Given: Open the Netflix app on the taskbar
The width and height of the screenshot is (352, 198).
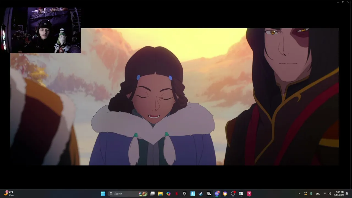Looking at the screenshot, I should tap(177, 194).
